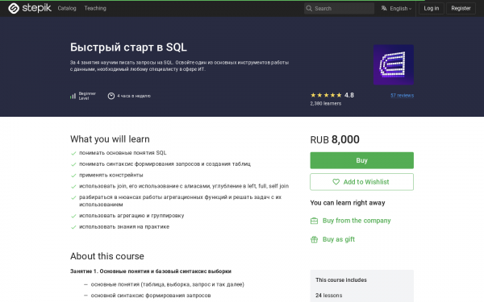Click the five-star rating

pyautogui.click(x=326, y=95)
